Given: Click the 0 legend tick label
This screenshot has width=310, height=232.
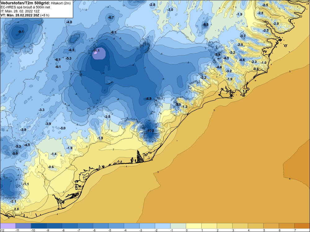Looking at the screenshot, I should (x=186, y=230).
